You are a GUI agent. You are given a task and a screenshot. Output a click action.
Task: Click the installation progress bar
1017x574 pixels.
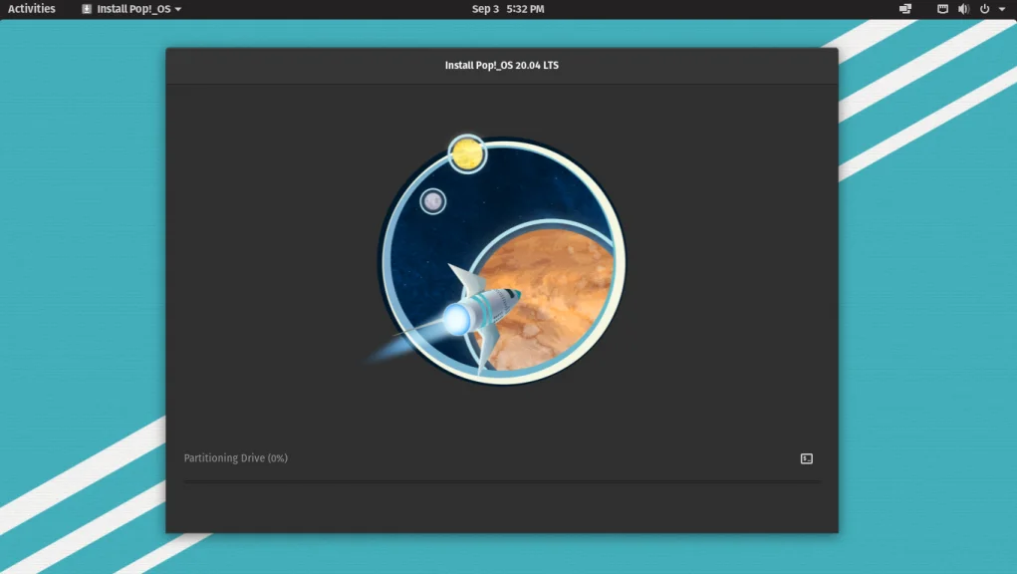(501, 481)
